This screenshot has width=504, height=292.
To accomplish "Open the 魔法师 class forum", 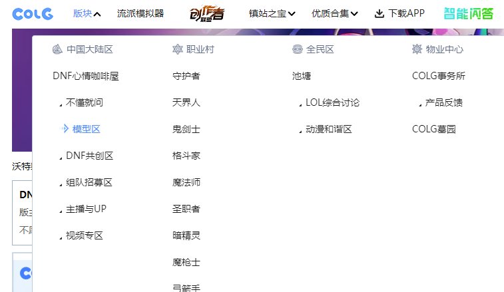I will coord(186,182).
